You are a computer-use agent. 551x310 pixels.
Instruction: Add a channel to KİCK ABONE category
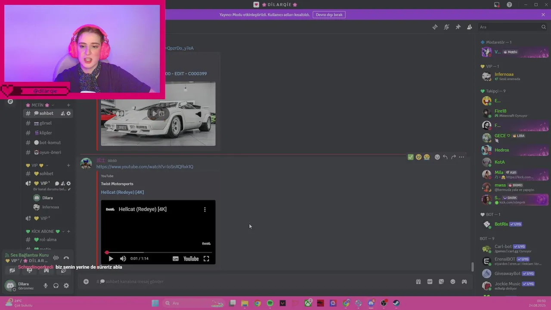click(68, 231)
